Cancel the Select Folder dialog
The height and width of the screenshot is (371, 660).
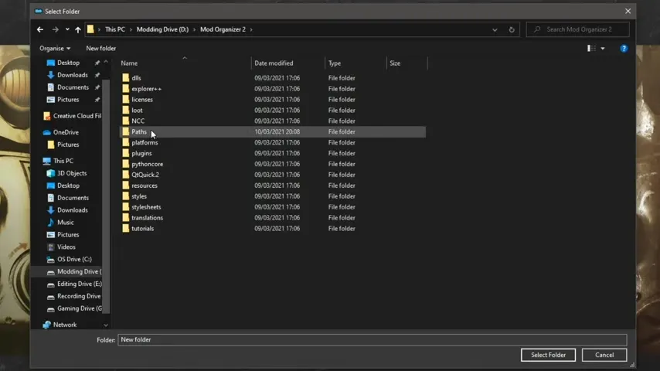[x=604, y=355]
